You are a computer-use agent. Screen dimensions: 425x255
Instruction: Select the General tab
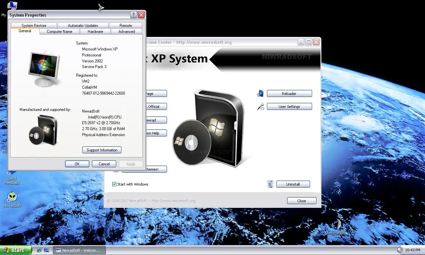(x=25, y=31)
